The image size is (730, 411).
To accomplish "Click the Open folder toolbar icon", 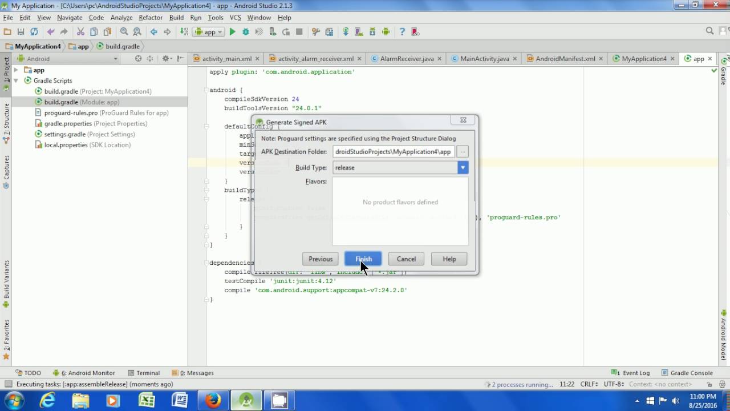I will click(x=7, y=32).
